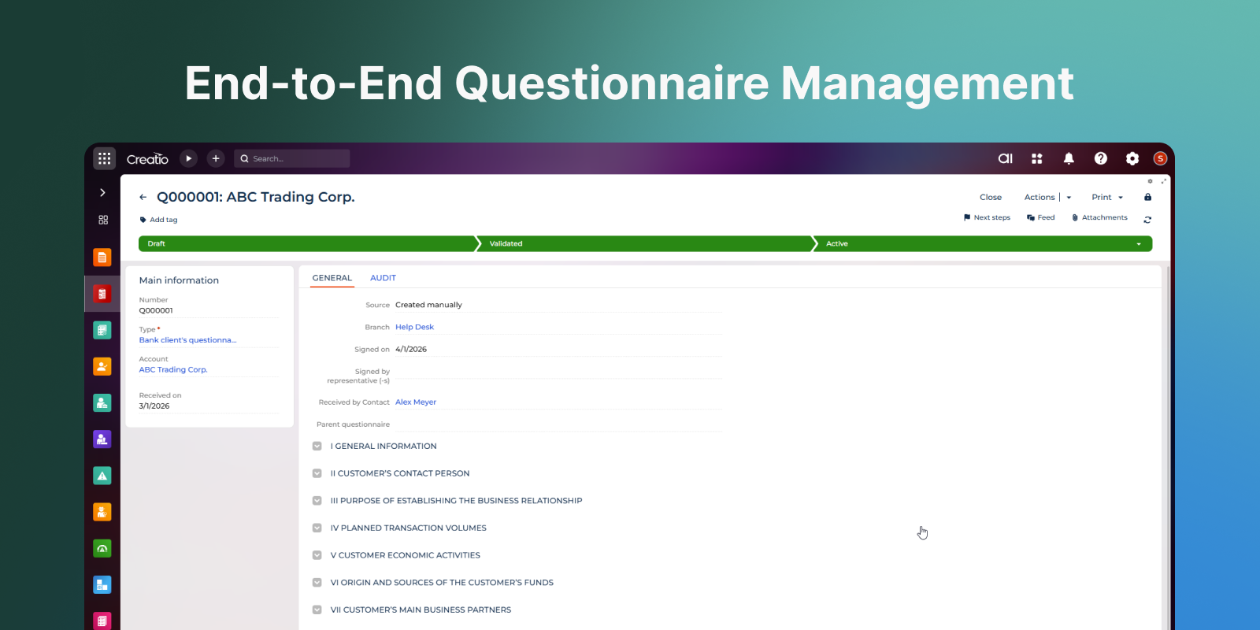Screen dimensions: 1260x630
Task: Open the app launcher grid icon
Action: pyautogui.click(x=104, y=158)
